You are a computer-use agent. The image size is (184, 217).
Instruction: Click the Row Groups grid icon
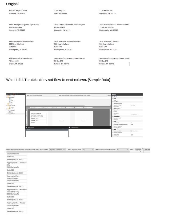coord(26,127)
